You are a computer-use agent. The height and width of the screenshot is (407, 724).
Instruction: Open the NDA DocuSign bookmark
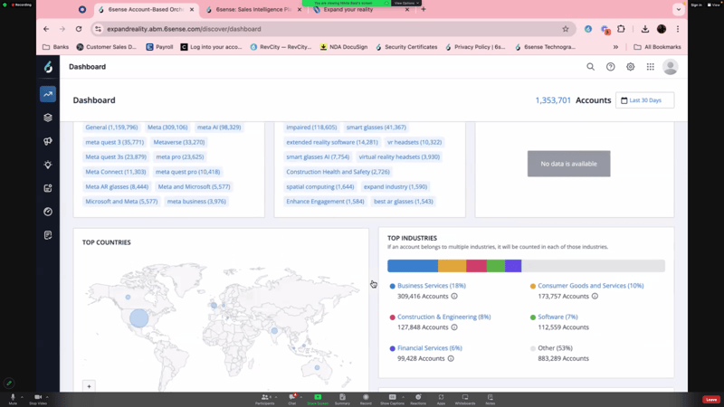click(344, 47)
